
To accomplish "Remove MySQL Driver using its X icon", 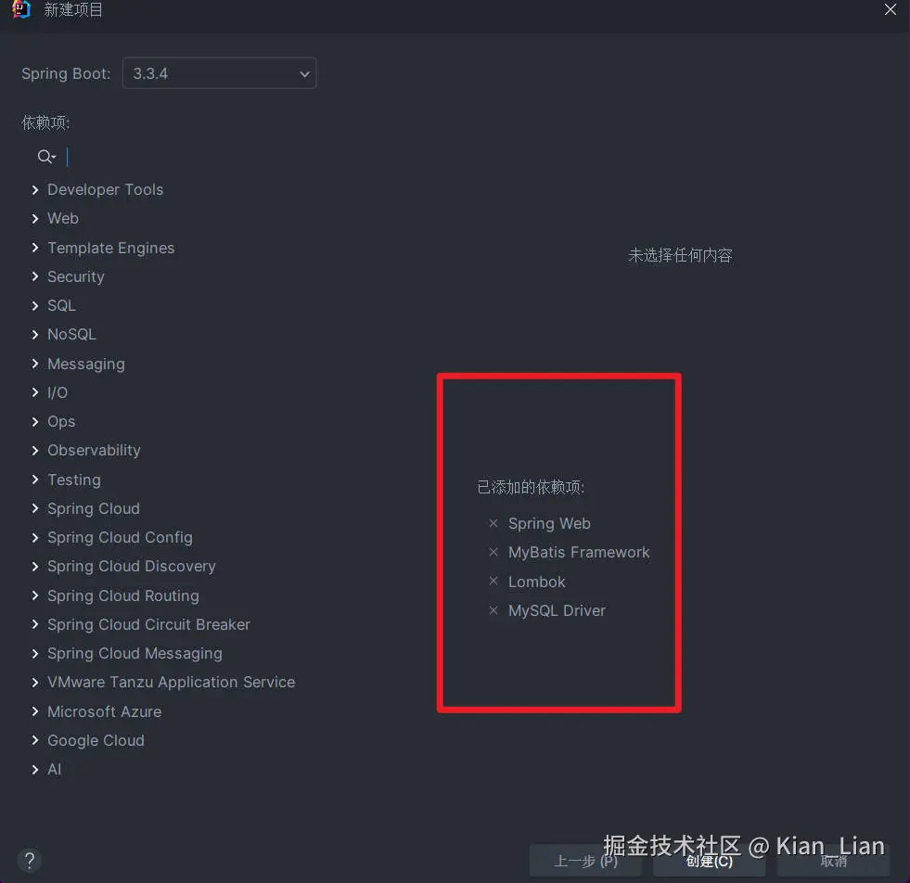I will [x=493, y=610].
